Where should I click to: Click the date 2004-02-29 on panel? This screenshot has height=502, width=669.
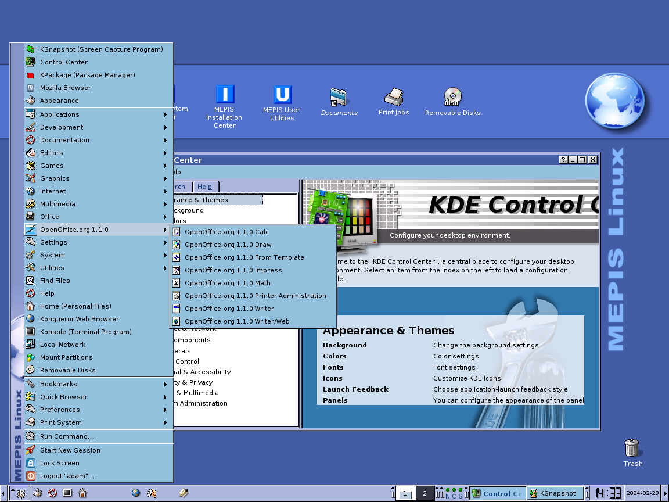click(x=642, y=493)
